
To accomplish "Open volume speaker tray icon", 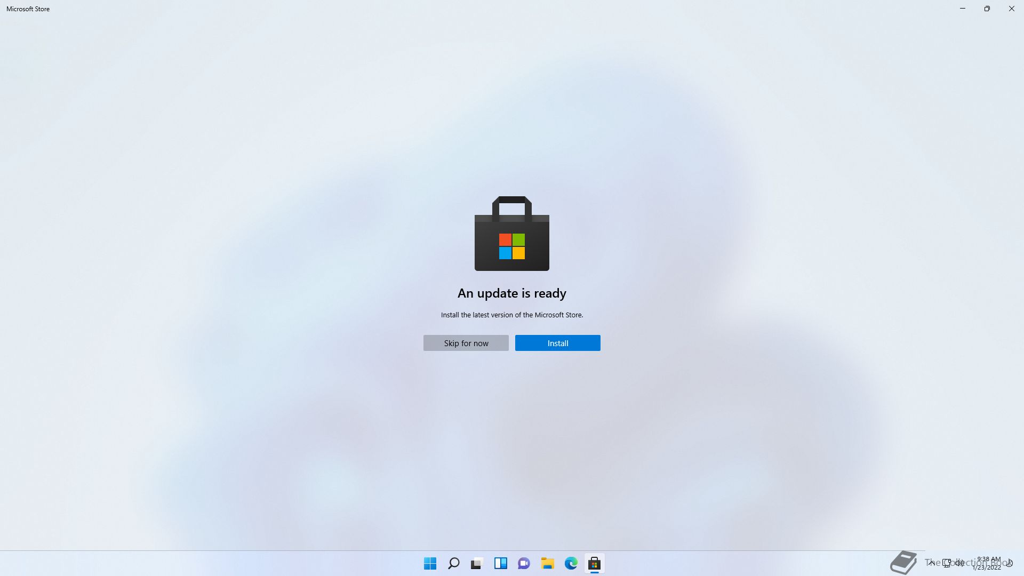I will tap(959, 563).
